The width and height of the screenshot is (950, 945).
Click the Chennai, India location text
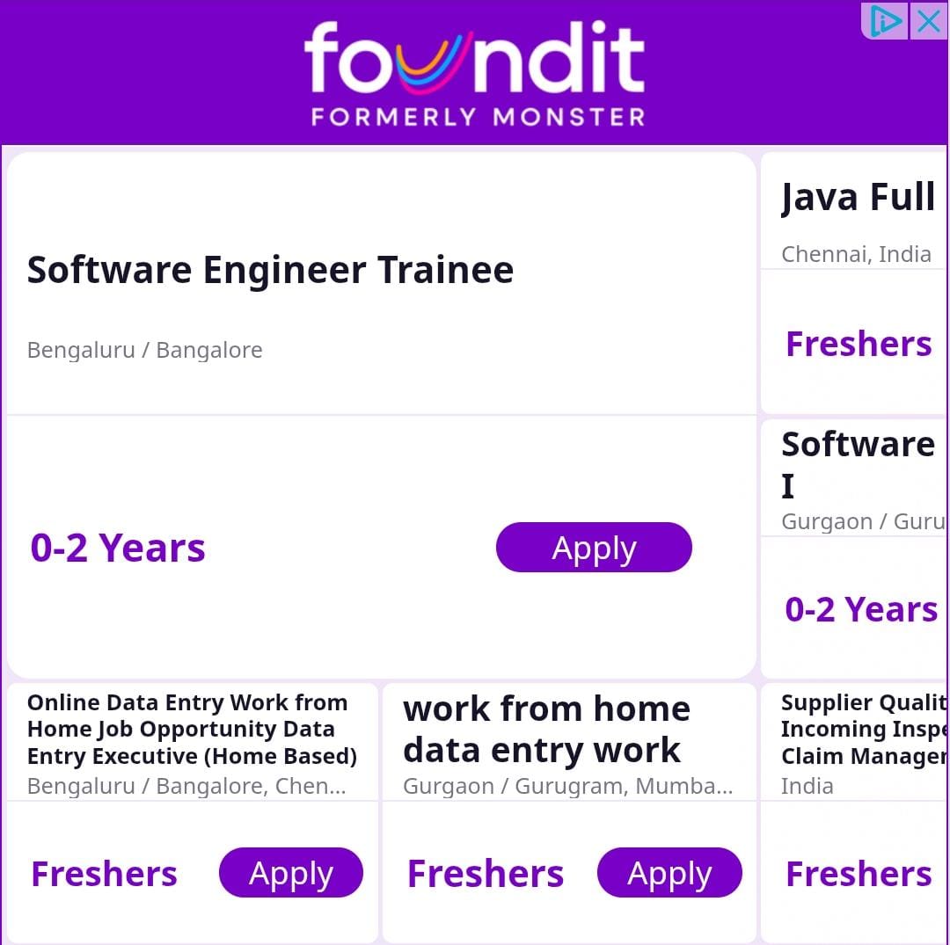(x=856, y=254)
